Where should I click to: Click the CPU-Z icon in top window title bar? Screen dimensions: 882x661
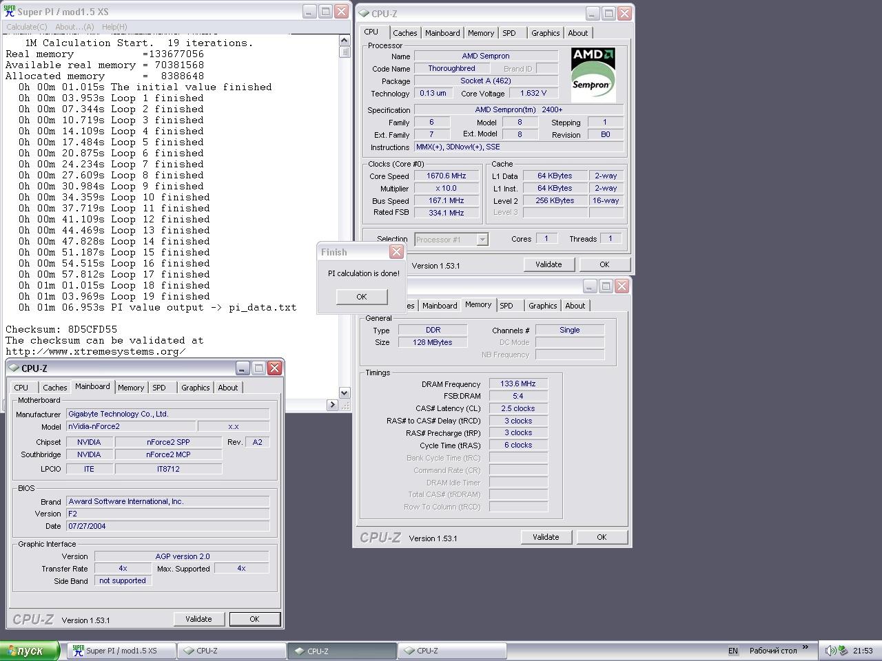pos(364,13)
